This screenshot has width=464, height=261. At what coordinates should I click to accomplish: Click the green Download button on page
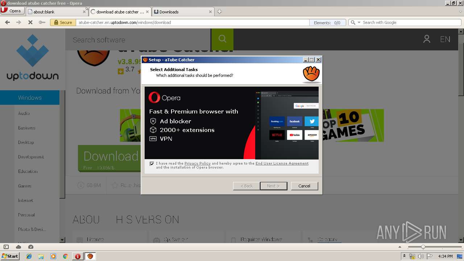pos(109,158)
